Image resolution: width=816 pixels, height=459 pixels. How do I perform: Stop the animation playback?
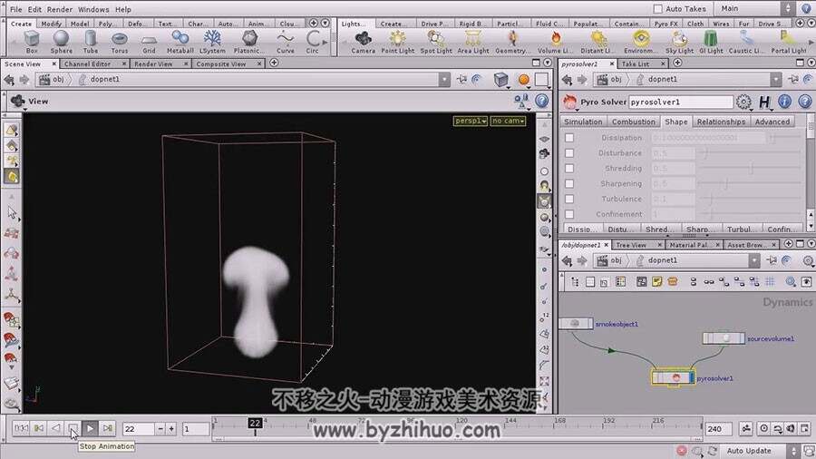pyautogui.click(x=73, y=428)
